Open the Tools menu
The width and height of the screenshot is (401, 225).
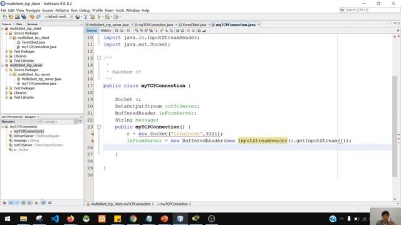click(x=120, y=11)
